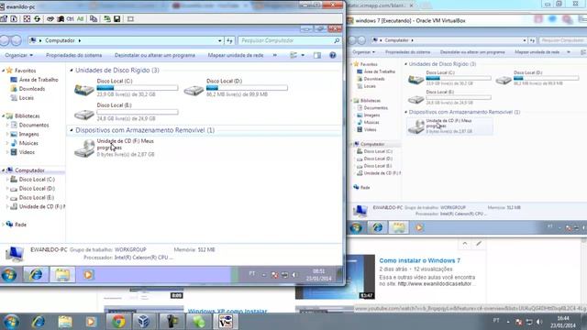Click the VNC full screen toolbar icon

click(x=27, y=18)
